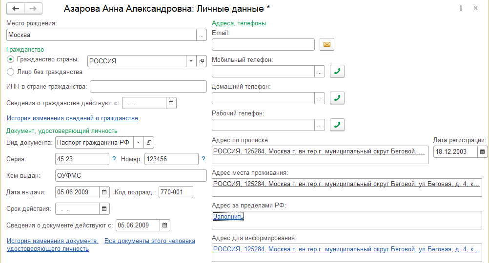Select 'Лицо без гражданства' radio option

coord(11,72)
